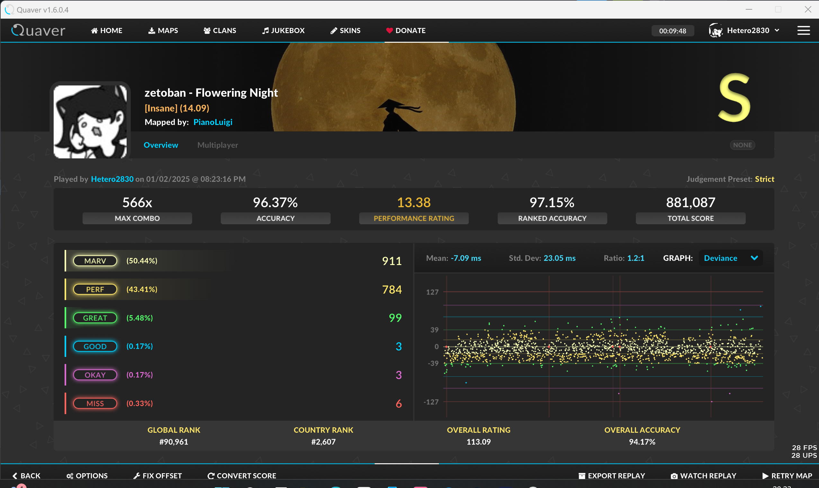819x488 pixels.
Task: Click the PERF judgement badge
Action: tap(95, 289)
